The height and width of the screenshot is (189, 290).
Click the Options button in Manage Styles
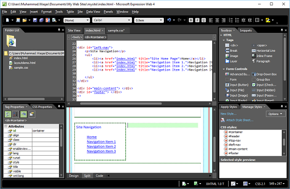click(275, 114)
